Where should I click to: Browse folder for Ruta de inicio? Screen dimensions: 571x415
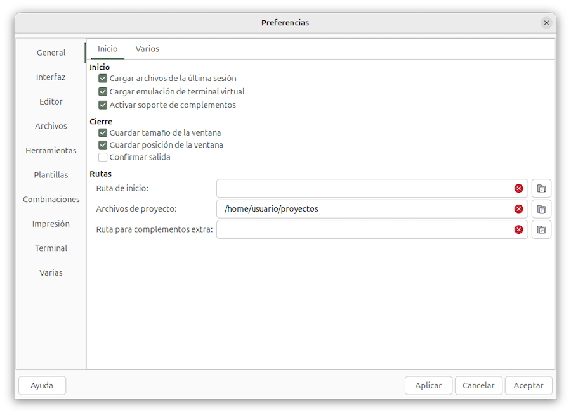pyautogui.click(x=541, y=188)
